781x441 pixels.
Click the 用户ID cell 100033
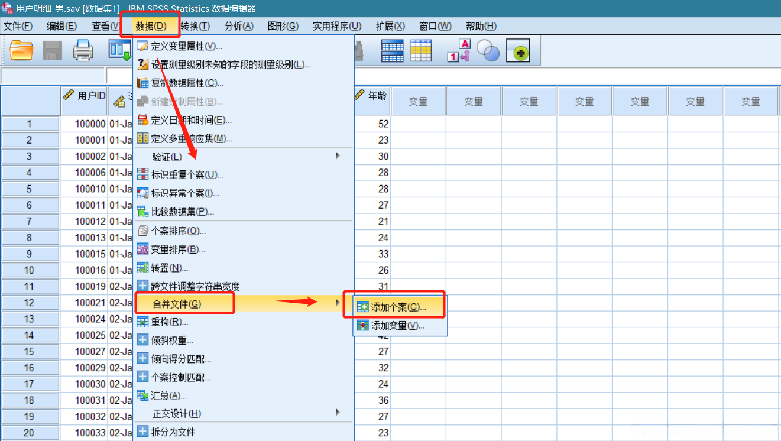84,433
